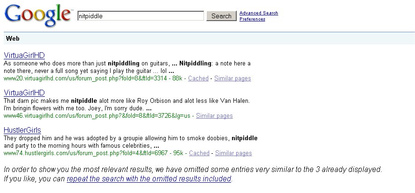Click Similar pages for the HustlerGirls result
The width and height of the screenshot is (415, 193).
(233, 153)
